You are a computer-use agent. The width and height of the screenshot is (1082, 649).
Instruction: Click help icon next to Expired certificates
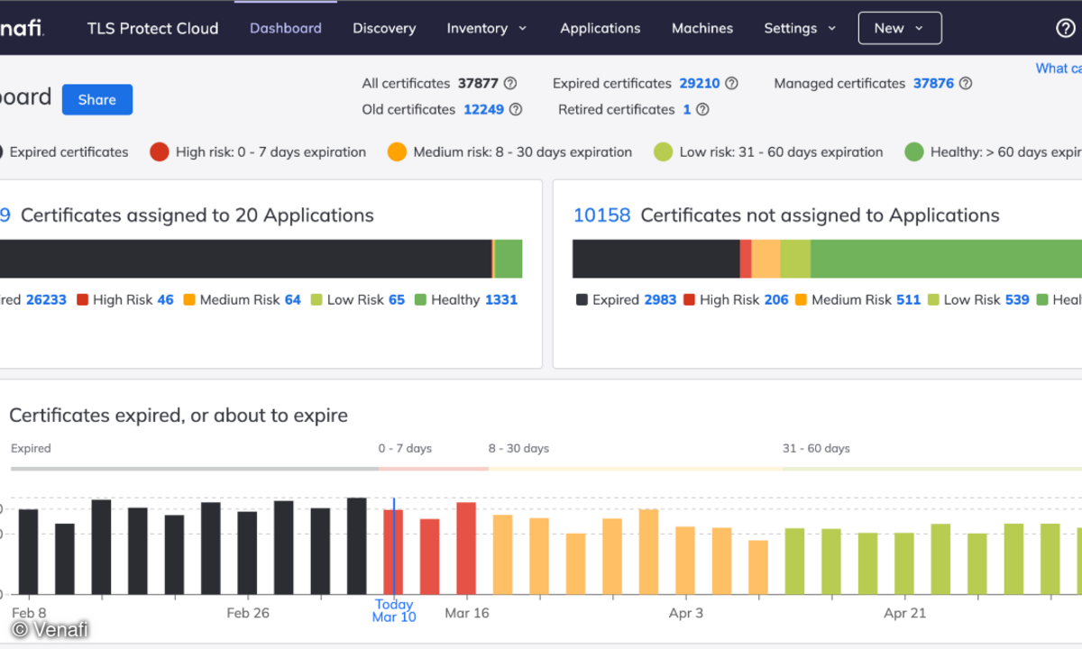pos(732,83)
